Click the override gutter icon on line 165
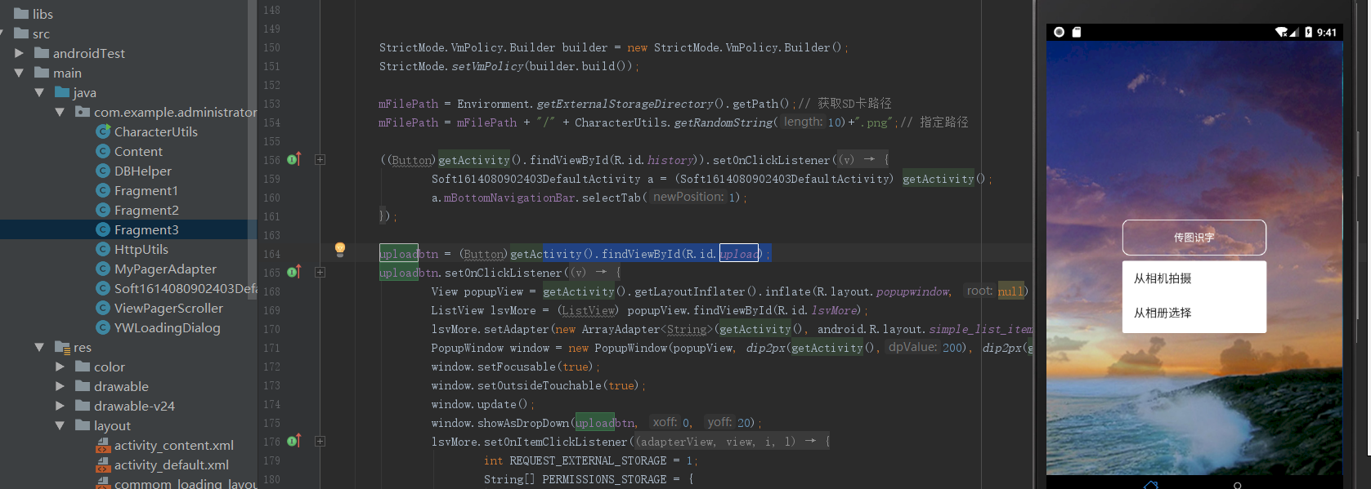The height and width of the screenshot is (489, 1371). (x=294, y=272)
